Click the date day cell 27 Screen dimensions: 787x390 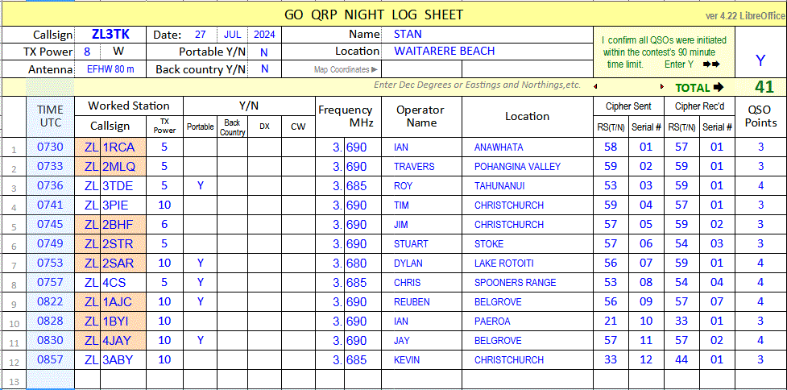coord(201,35)
